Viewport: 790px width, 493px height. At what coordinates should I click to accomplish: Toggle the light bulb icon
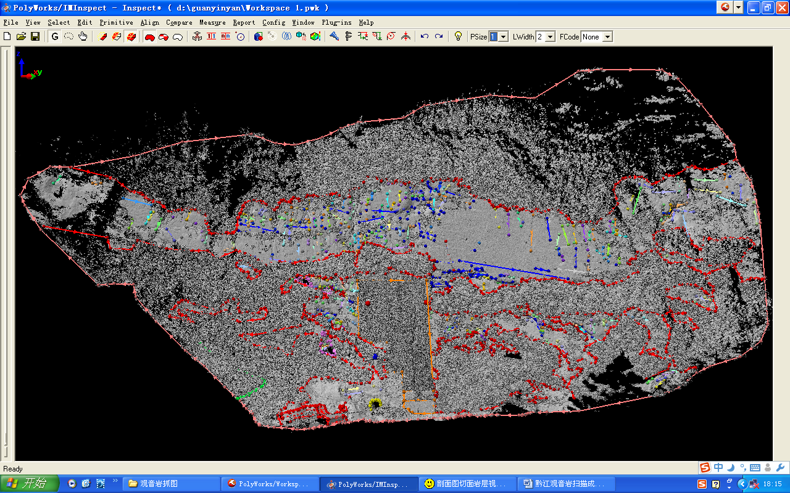click(458, 37)
